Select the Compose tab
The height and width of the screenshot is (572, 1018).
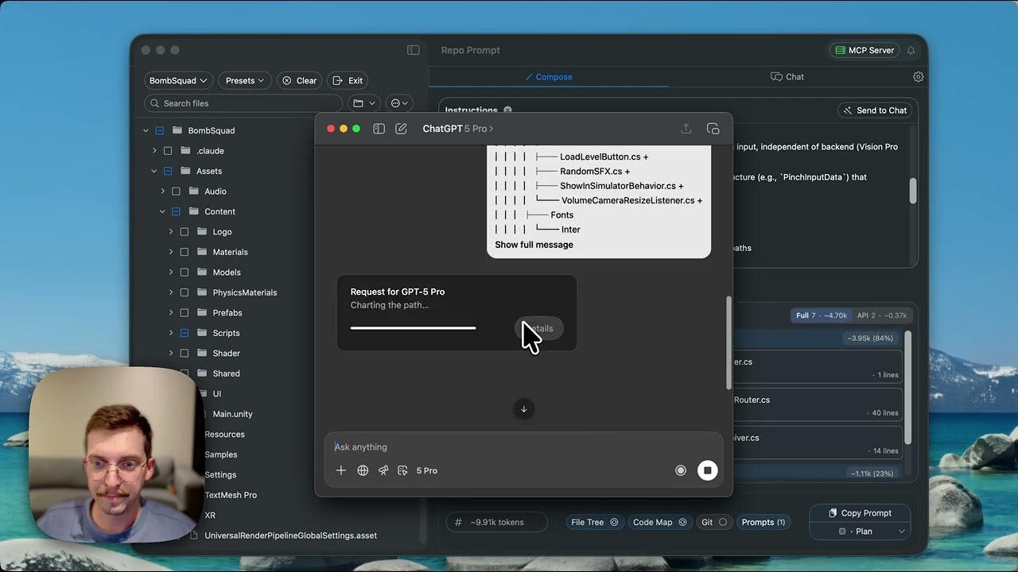(x=548, y=76)
